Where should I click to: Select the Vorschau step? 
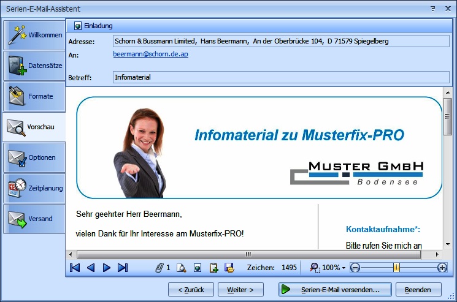click(34, 127)
